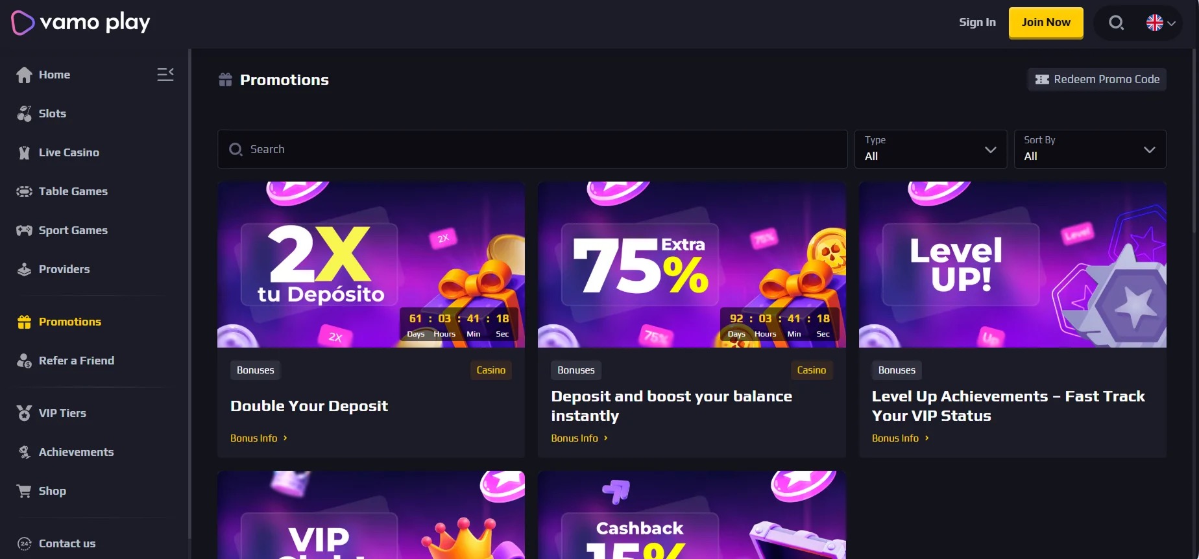Click the Redeem Promo Code button
Image resolution: width=1199 pixels, height=559 pixels.
1097,79
